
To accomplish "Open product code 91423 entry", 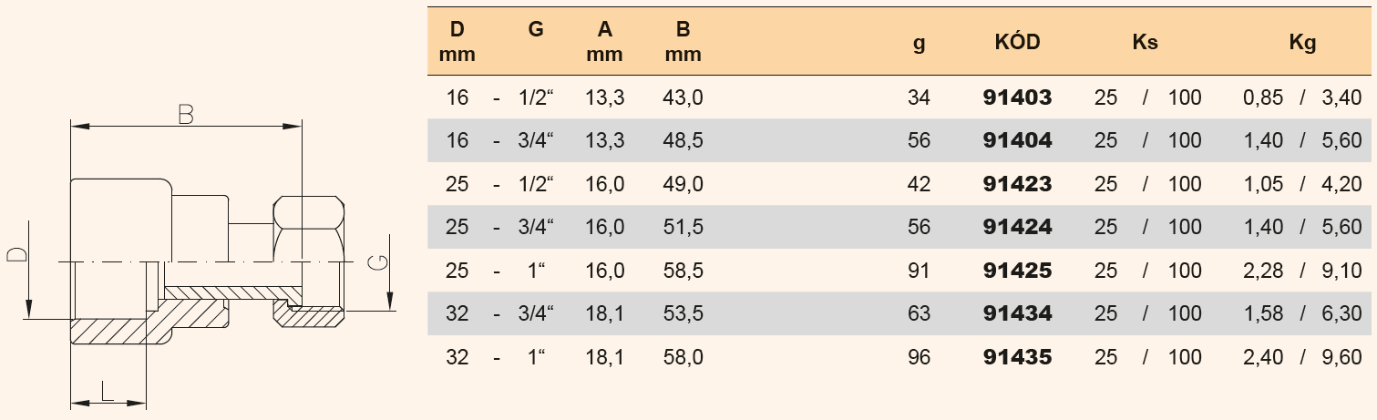I will [x=1017, y=184].
